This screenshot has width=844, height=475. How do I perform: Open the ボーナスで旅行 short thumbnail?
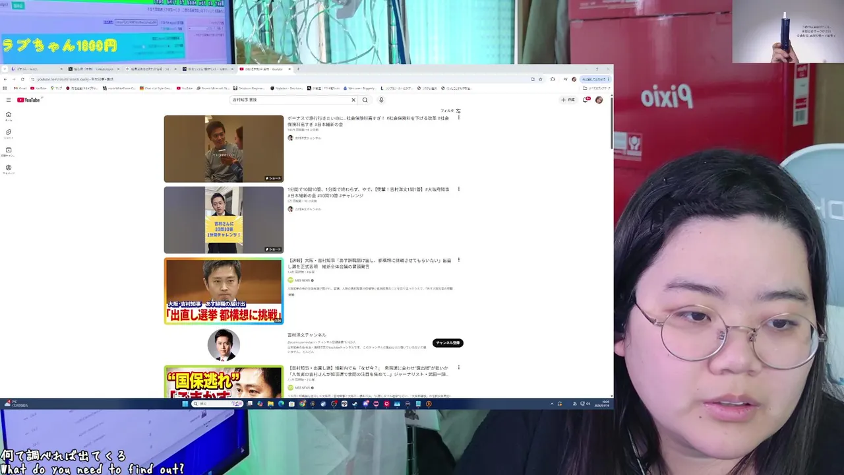[x=224, y=149]
